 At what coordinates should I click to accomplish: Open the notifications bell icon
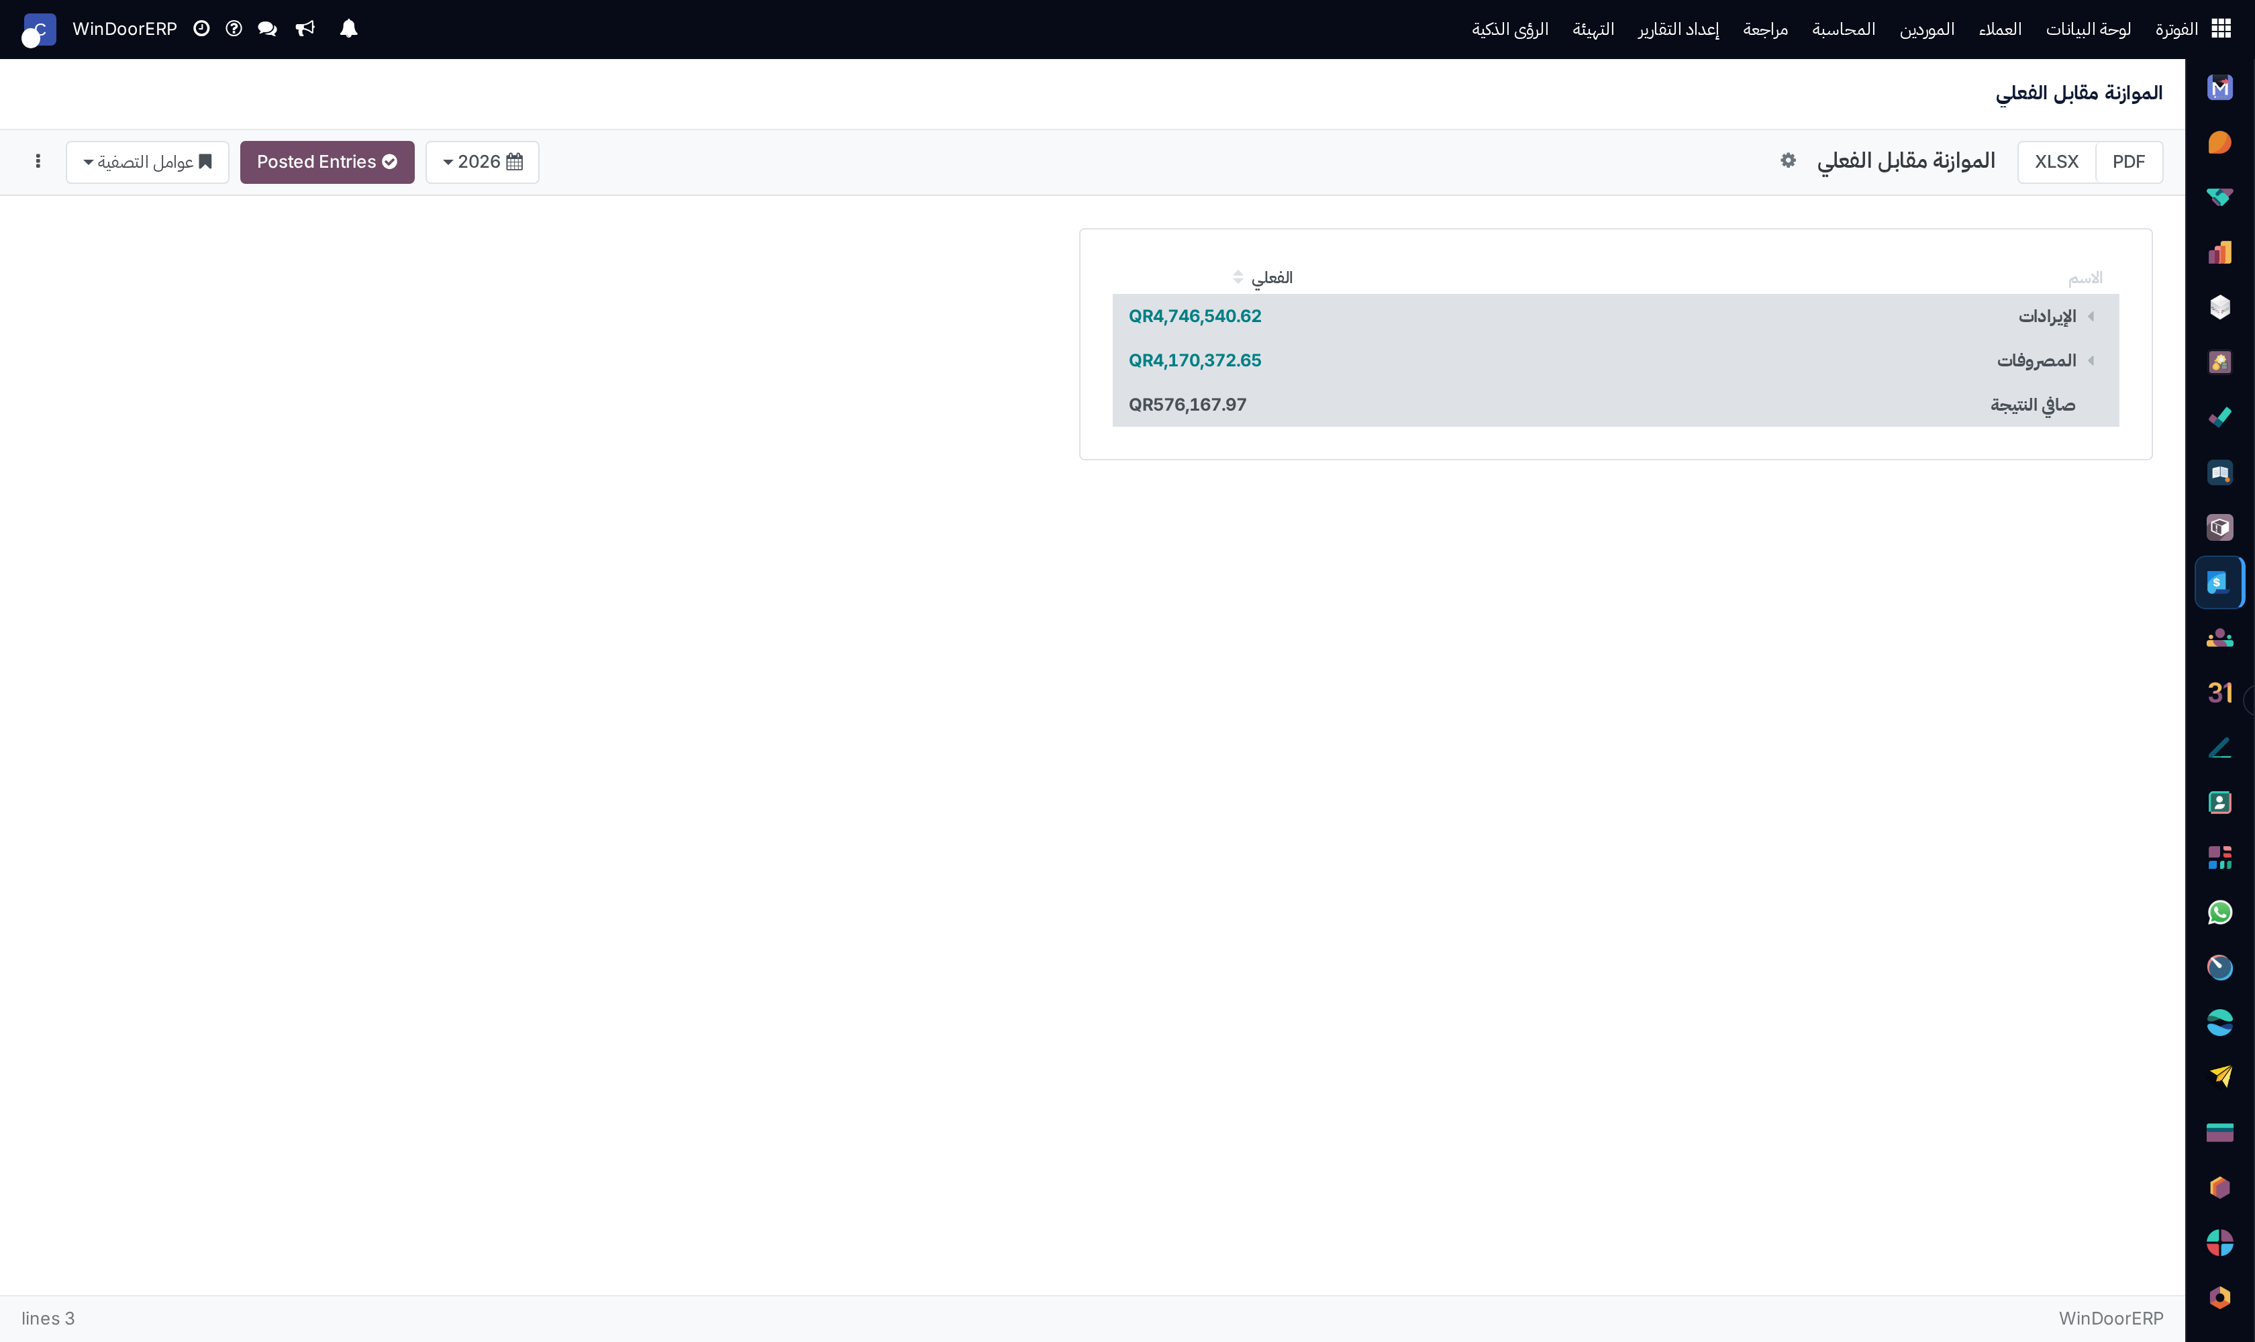point(348,29)
